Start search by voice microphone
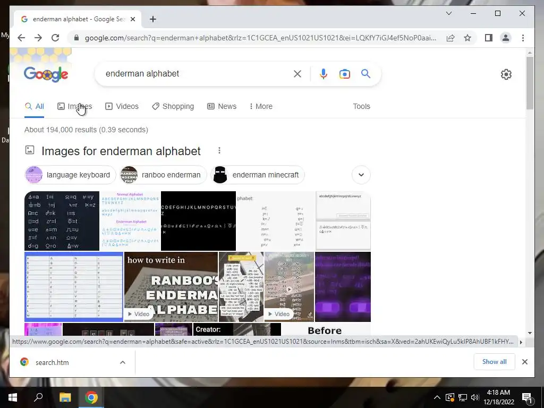 pyautogui.click(x=324, y=73)
